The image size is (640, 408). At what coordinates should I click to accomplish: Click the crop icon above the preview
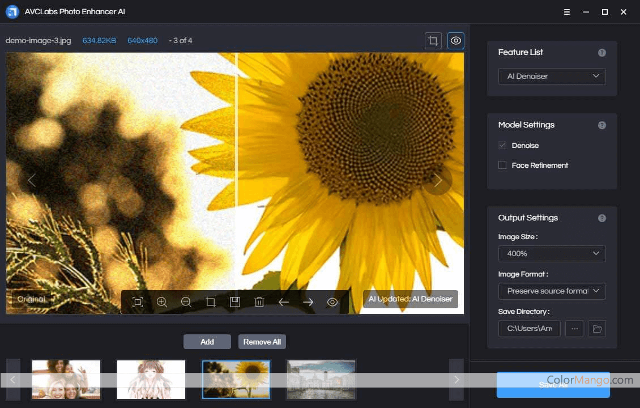coord(433,41)
